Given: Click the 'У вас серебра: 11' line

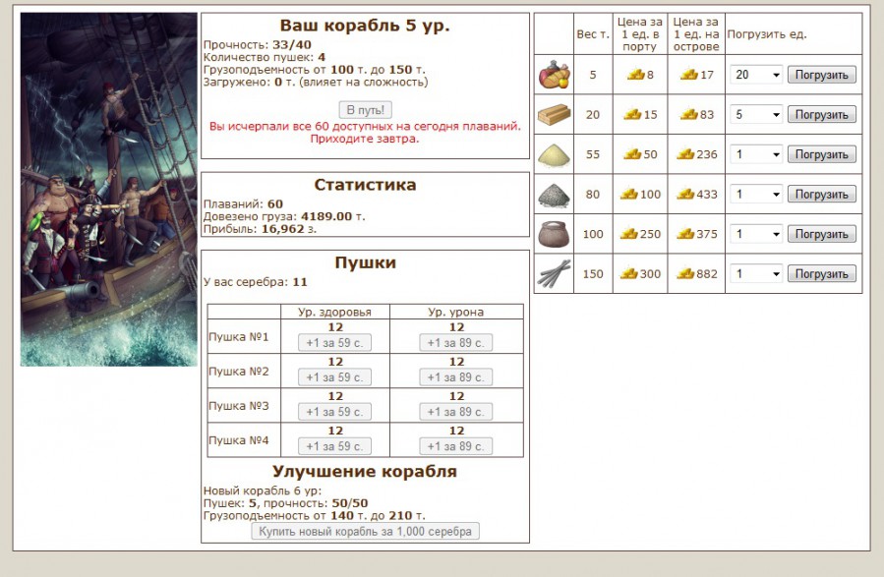Looking at the screenshot, I should click(256, 282).
